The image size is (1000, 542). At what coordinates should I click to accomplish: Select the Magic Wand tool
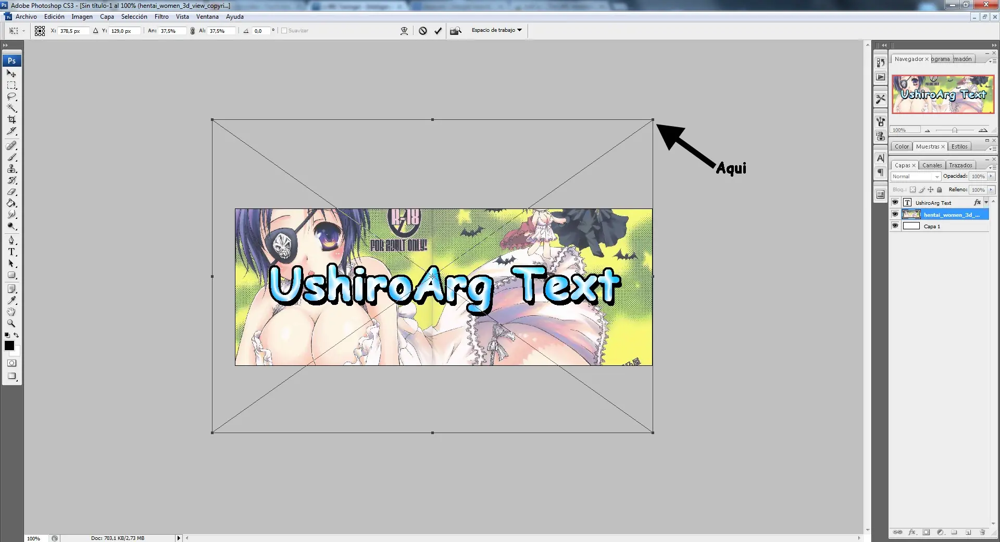pyautogui.click(x=11, y=108)
